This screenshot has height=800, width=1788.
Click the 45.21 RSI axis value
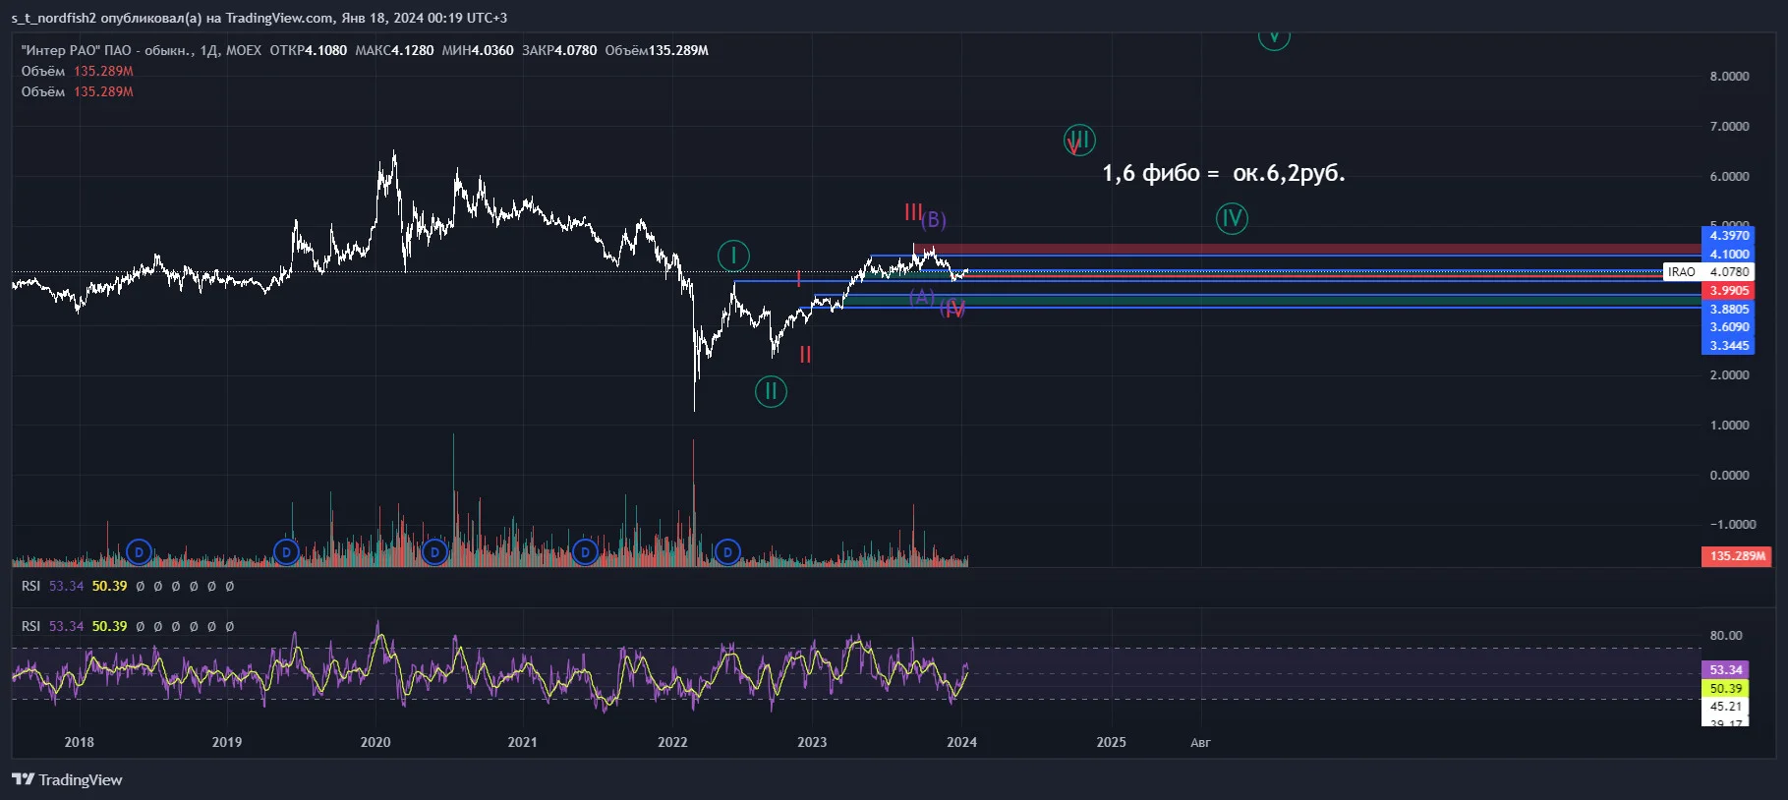(1725, 707)
